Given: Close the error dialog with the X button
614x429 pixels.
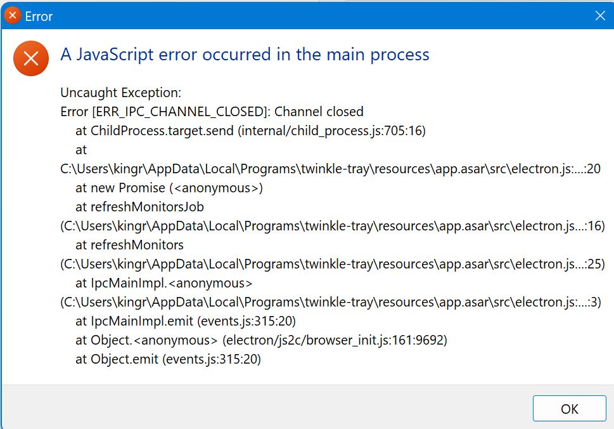Looking at the screenshot, I should click(599, 15).
